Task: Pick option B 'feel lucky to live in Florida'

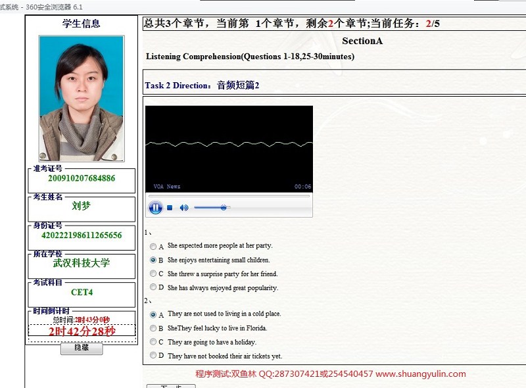Action: [x=153, y=329]
